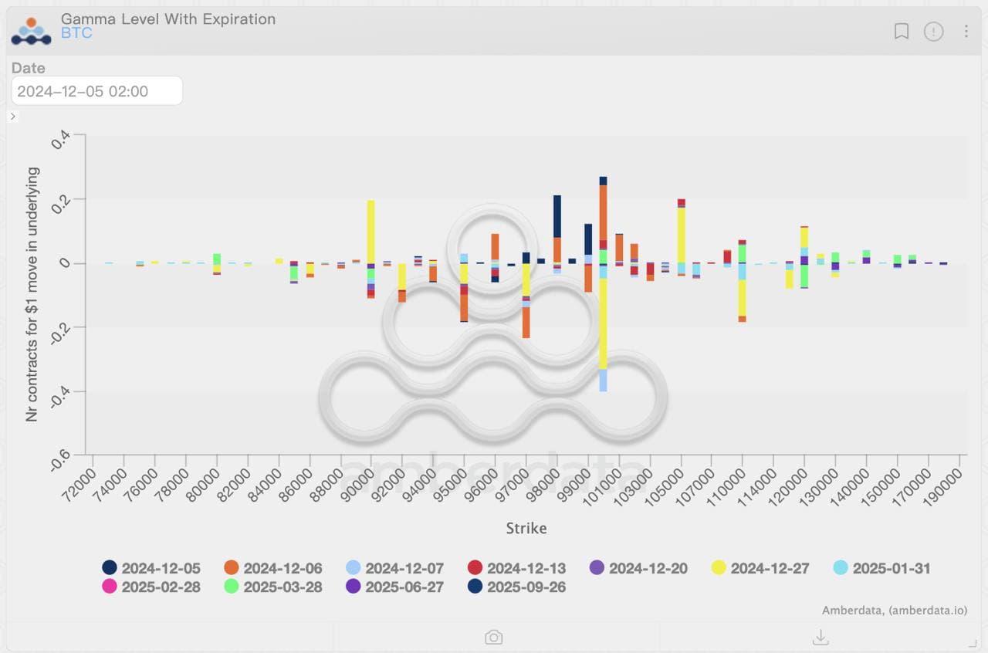Viewport: 988px width, 653px height.
Task: Toggle the 2025-06-27 legend series
Action: click(x=395, y=587)
